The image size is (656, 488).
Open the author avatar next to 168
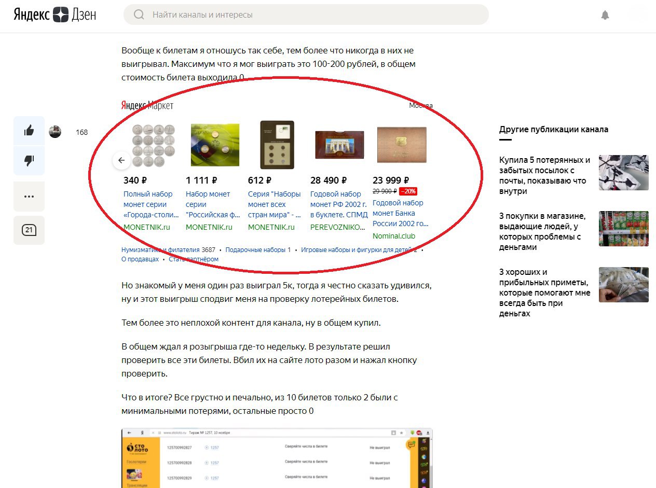(x=55, y=132)
